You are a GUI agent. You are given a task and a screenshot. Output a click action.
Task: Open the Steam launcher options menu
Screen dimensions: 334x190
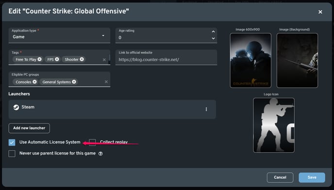206,109
